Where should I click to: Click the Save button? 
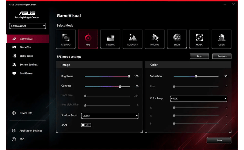point(219,141)
